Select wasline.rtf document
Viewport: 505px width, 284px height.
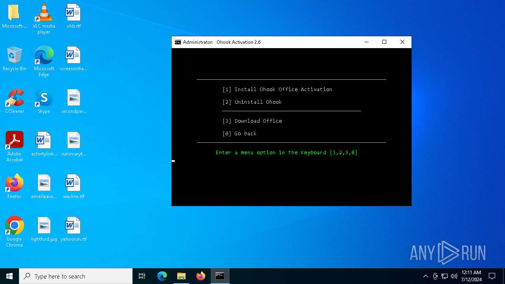pyautogui.click(x=73, y=187)
